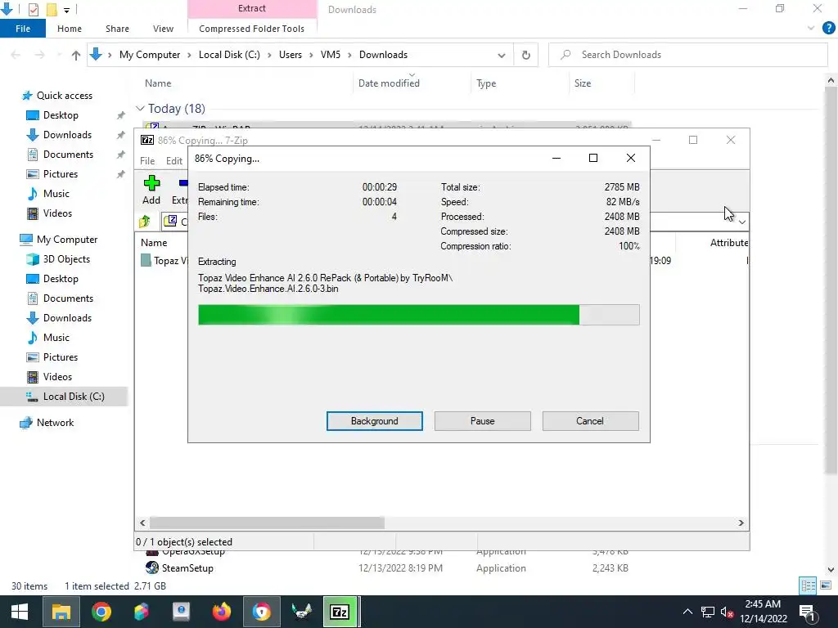This screenshot has width=838, height=628.
Task: Switch to large icons view in Explorer
Action: pos(826,585)
